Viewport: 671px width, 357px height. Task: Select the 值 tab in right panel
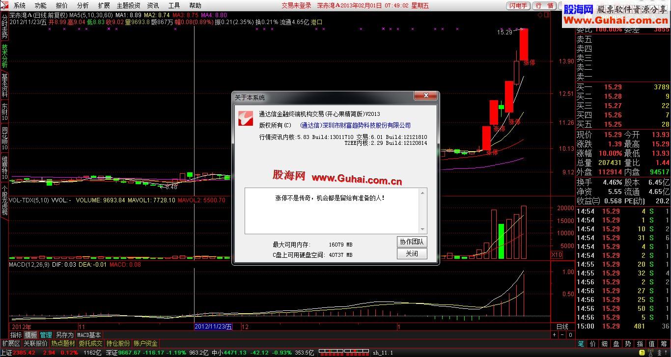click(651, 343)
